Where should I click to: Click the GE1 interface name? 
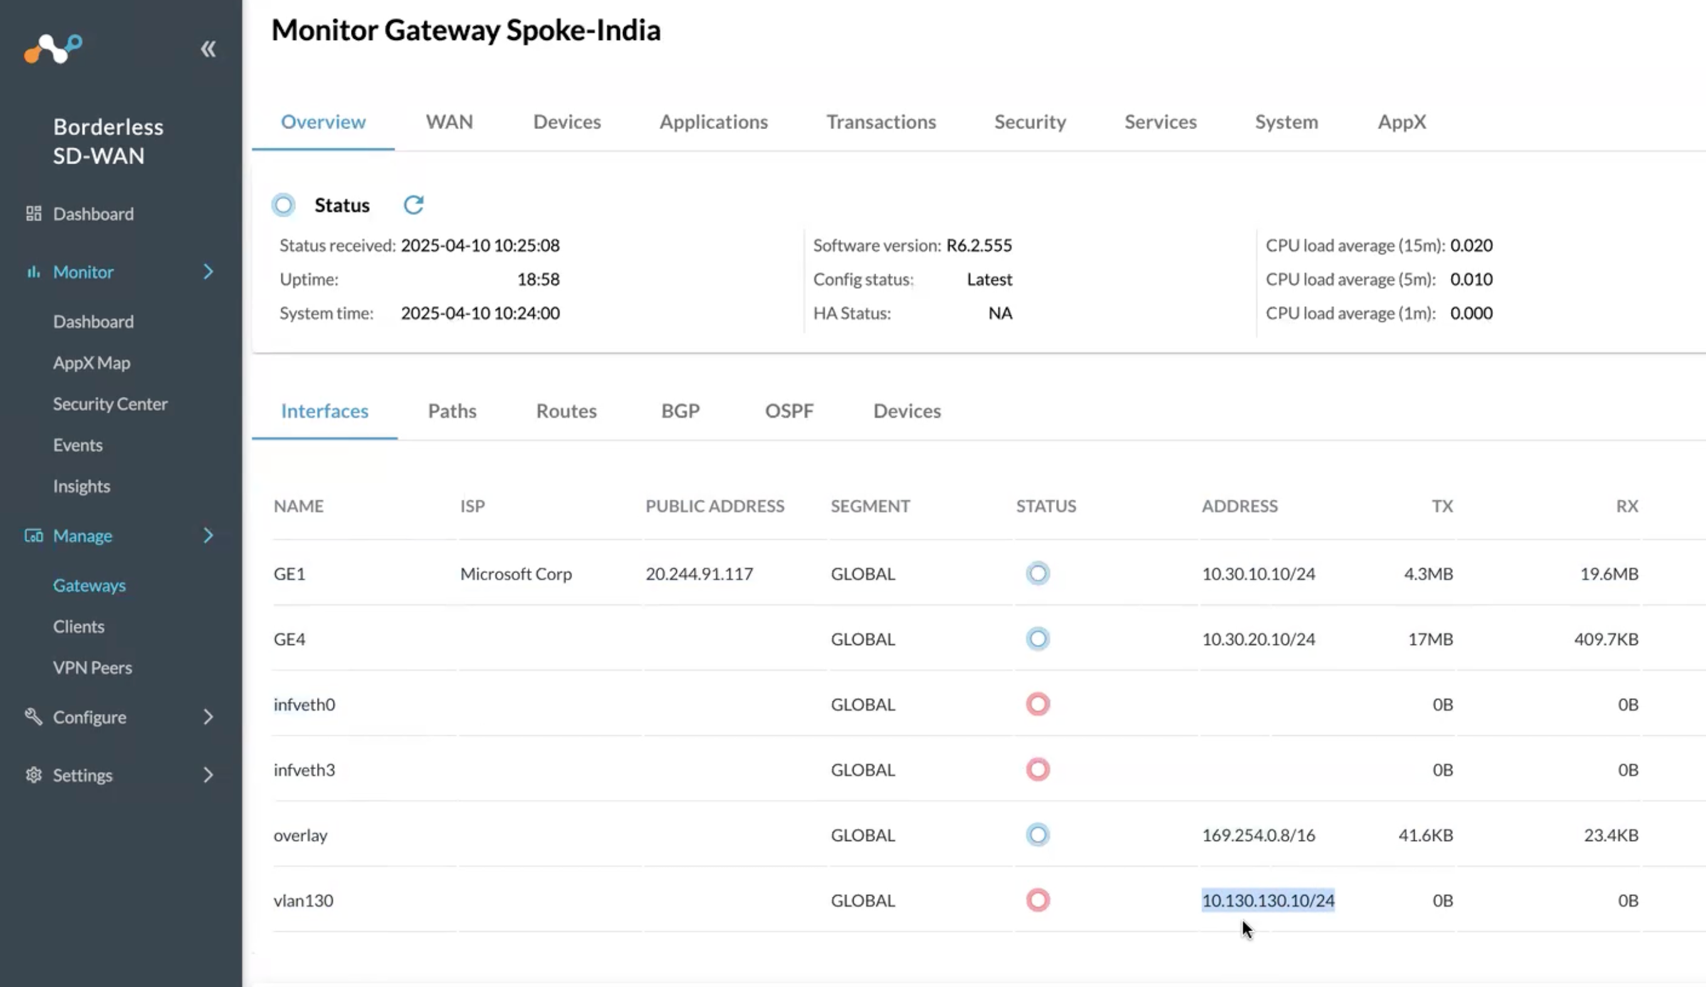click(289, 574)
